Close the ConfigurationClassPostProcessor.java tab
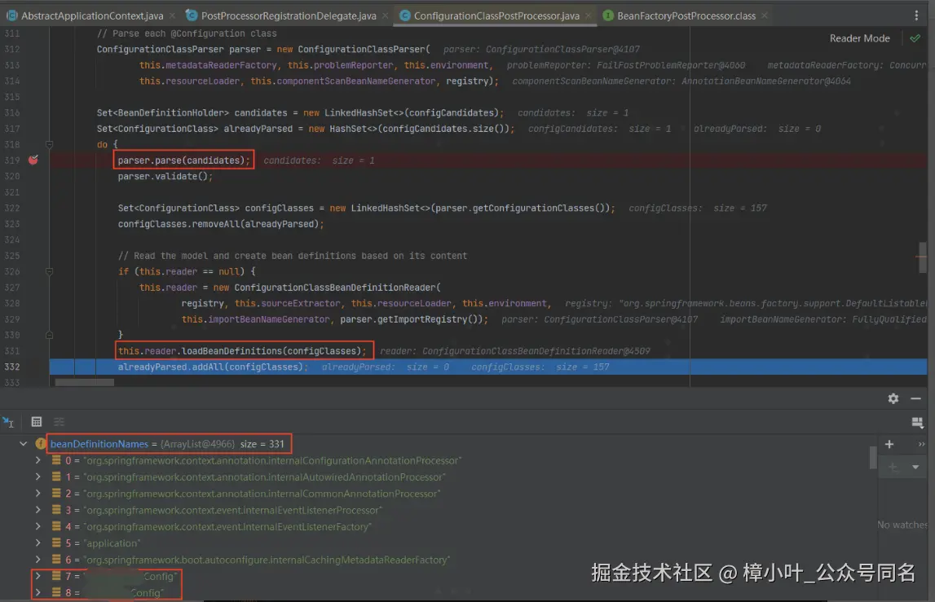 point(588,15)
